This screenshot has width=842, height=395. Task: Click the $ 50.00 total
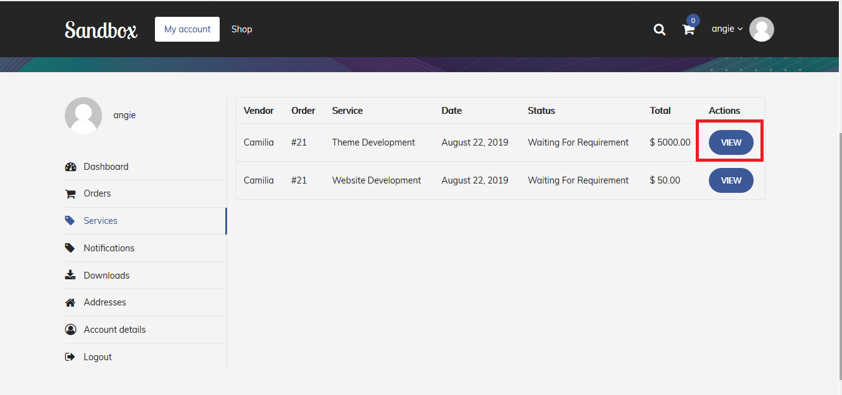click(x=665, y=180)
